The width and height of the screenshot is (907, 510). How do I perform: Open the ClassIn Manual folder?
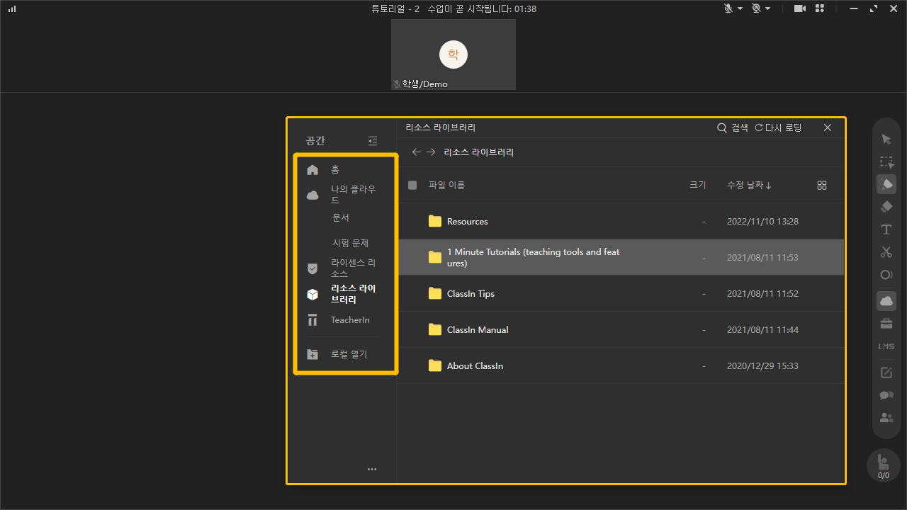coord(621,329)
